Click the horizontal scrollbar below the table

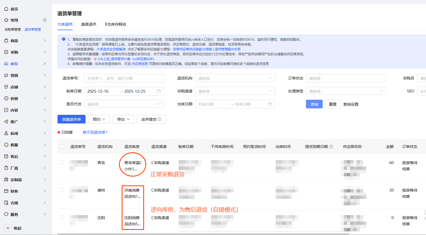pos(202,234)
